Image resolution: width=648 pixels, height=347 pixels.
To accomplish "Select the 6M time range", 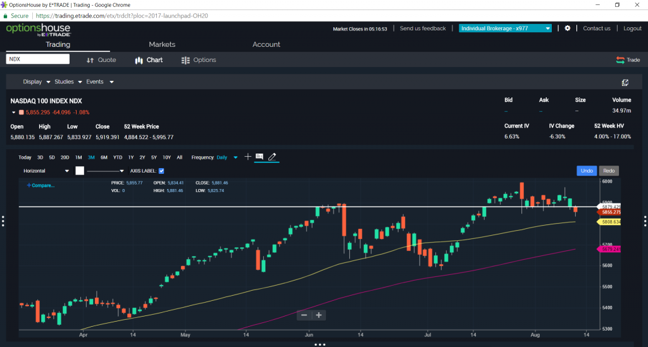I will [104, 157].
